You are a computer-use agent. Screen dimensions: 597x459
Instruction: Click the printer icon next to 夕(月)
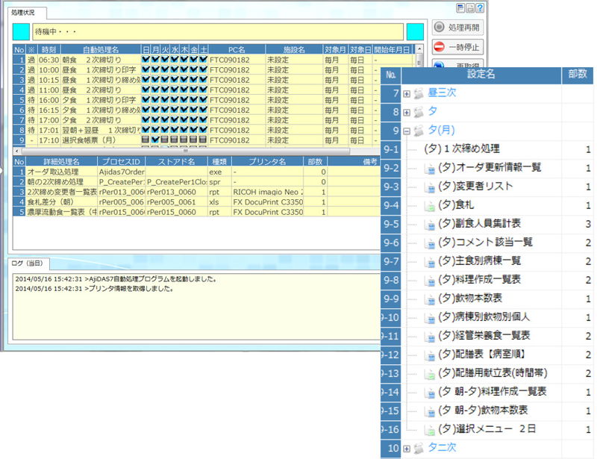(419, 131)
